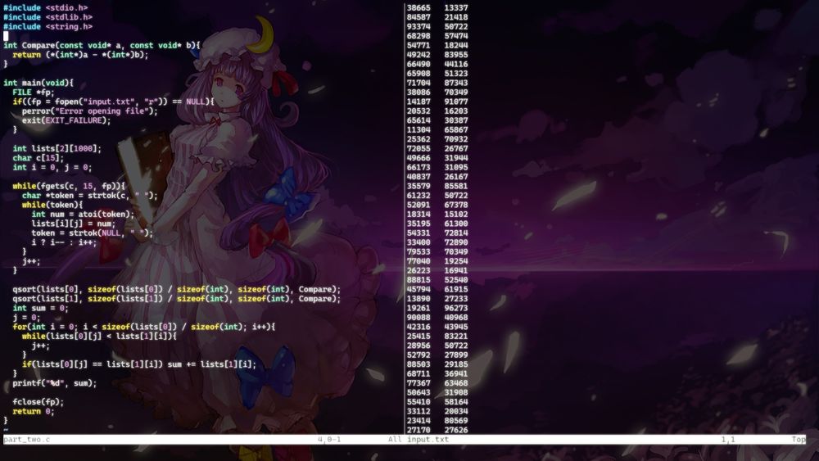Click the 'while(token){' line
Screen dimensions: 819x461
tap(52, 206)
